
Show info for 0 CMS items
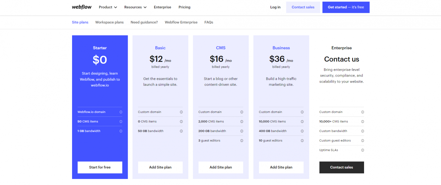181,122
